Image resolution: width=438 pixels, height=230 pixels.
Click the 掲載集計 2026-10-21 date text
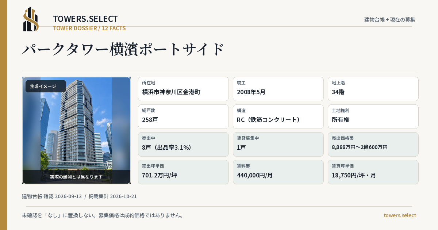(112, 196)
